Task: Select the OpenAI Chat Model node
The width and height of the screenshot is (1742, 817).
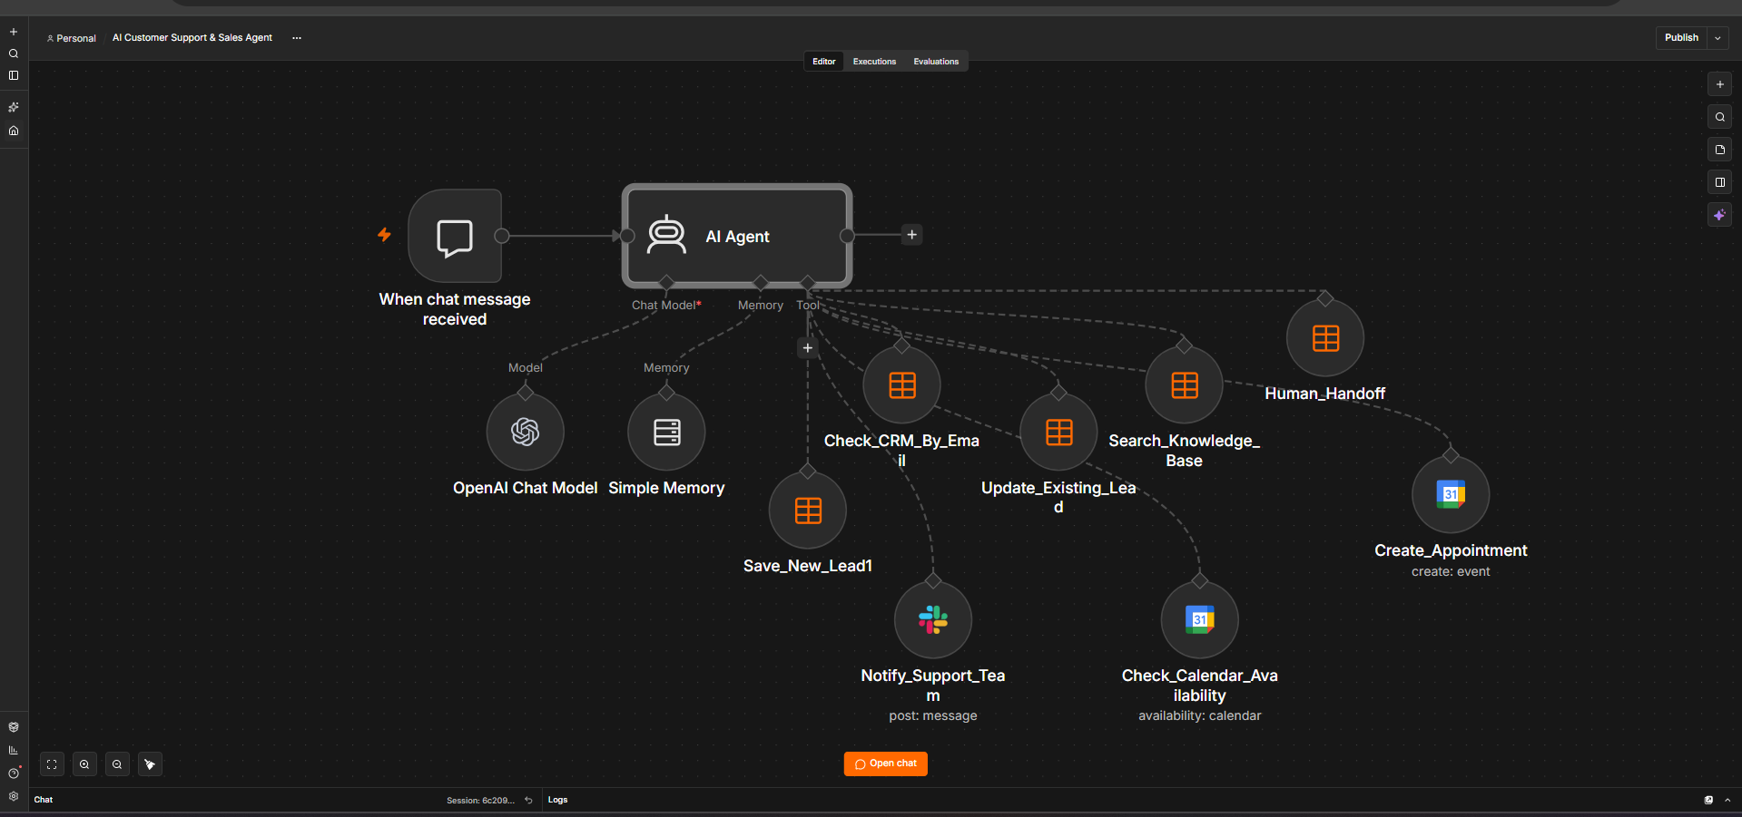Action: [x=525, y=432]
